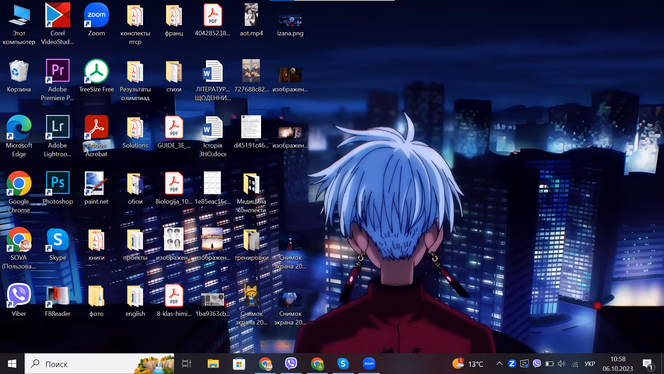This screenshot has width=664, height=374.
Task: Select the Biologija_10 PDF file
Action: (x=174, y=188)
